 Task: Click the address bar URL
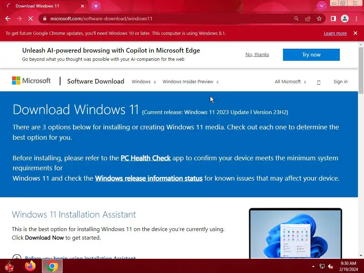click(101, 18)
